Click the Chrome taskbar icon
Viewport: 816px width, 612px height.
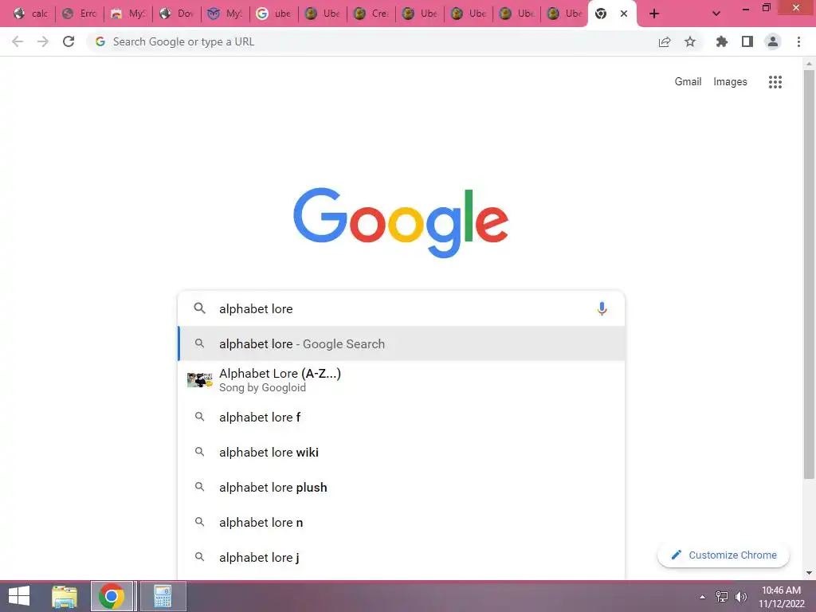tap(112, 596)
